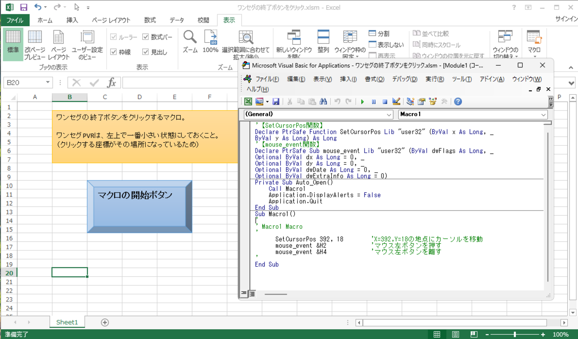Open the Macro1 procedure dropdown
The image size is (578, 339).
(543, 115)
